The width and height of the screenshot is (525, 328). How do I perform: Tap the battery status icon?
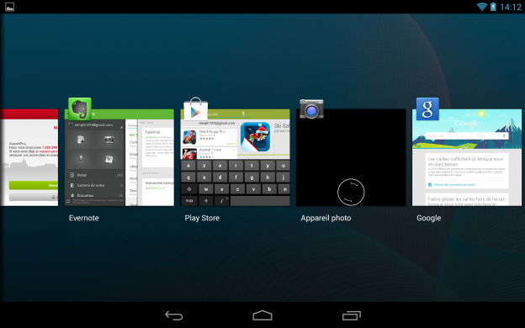tap(493, 7)
